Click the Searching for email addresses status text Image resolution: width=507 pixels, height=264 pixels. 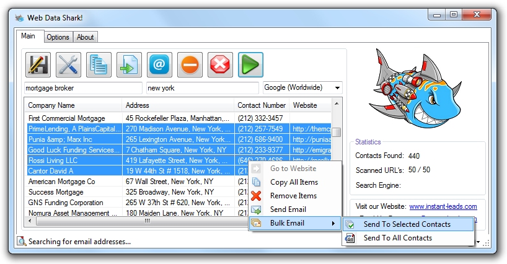click(79, 242)
